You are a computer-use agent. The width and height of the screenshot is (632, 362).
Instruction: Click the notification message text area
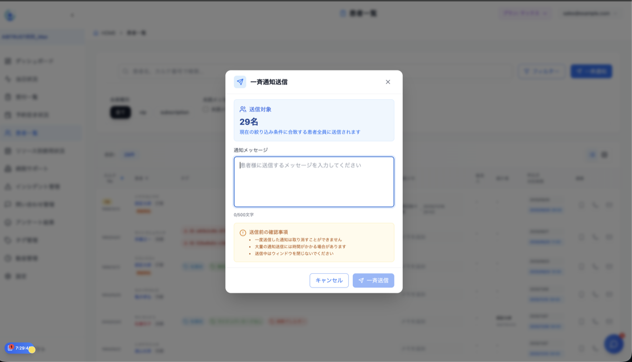click(x=314, y=181)
